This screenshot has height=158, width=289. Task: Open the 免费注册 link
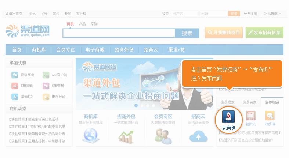click(x=250, y=14)
